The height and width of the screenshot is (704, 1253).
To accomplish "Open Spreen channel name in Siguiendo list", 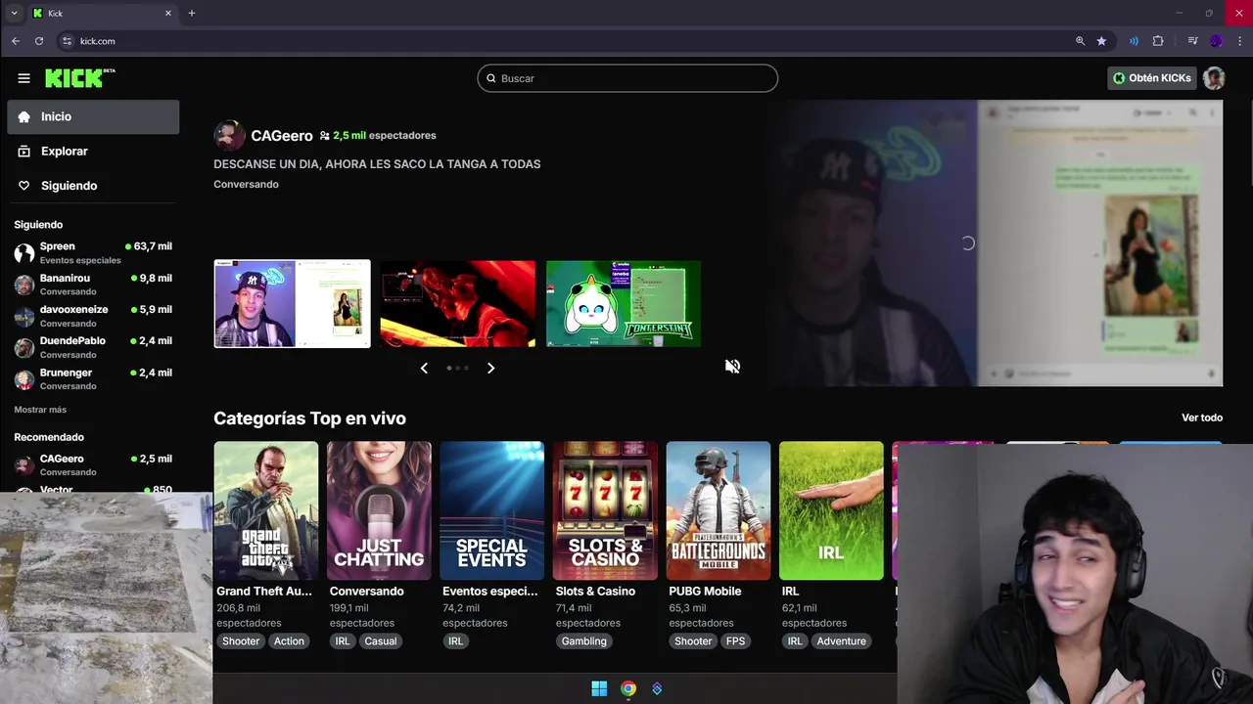I will point(57,246).
